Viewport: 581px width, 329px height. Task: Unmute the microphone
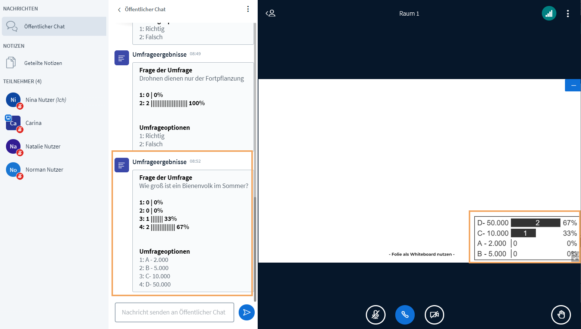(x=375, y=315)
